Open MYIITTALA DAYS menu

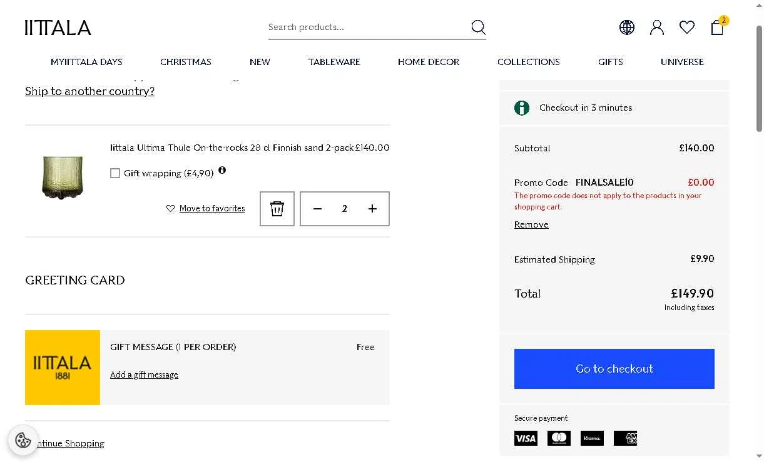point(86,62)
